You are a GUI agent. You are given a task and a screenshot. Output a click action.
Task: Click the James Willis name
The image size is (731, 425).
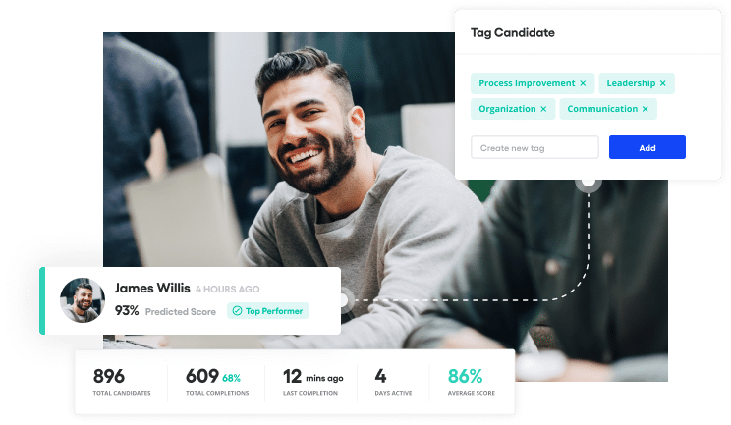click(152, 289)
